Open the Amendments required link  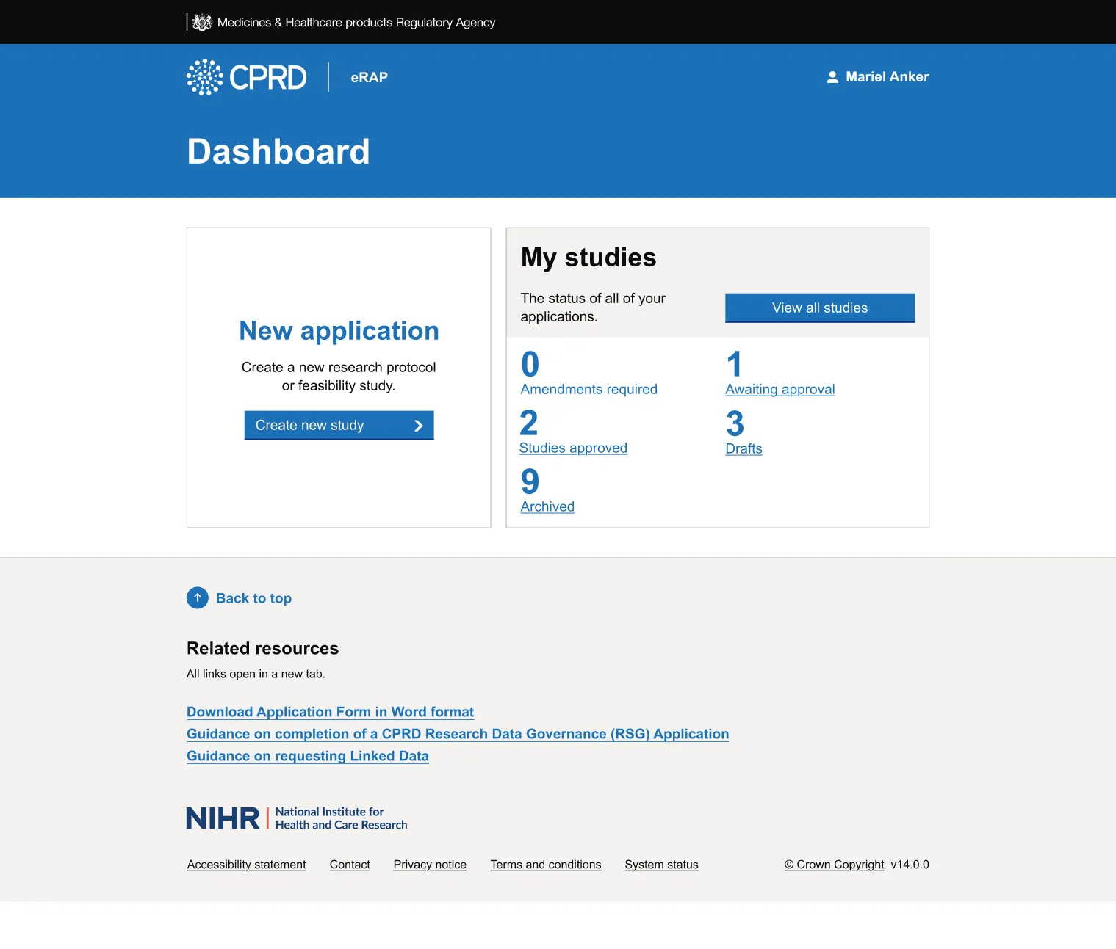pos(588,389)
